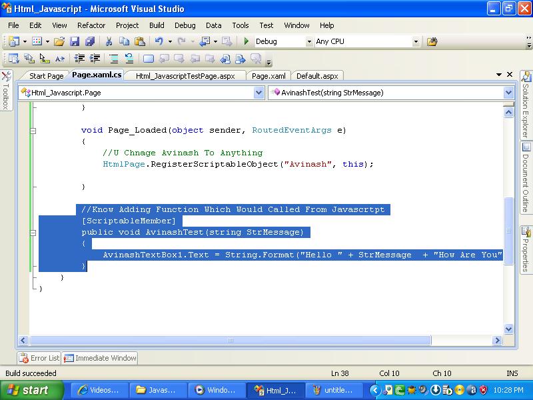This screenshot has width=533, height=400.
Task: Undo the last action with the Undo icon
Action: click(x=159, y=41)
